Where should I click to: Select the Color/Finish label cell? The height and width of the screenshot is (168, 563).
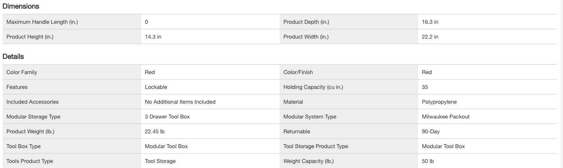tap(298, 72)
